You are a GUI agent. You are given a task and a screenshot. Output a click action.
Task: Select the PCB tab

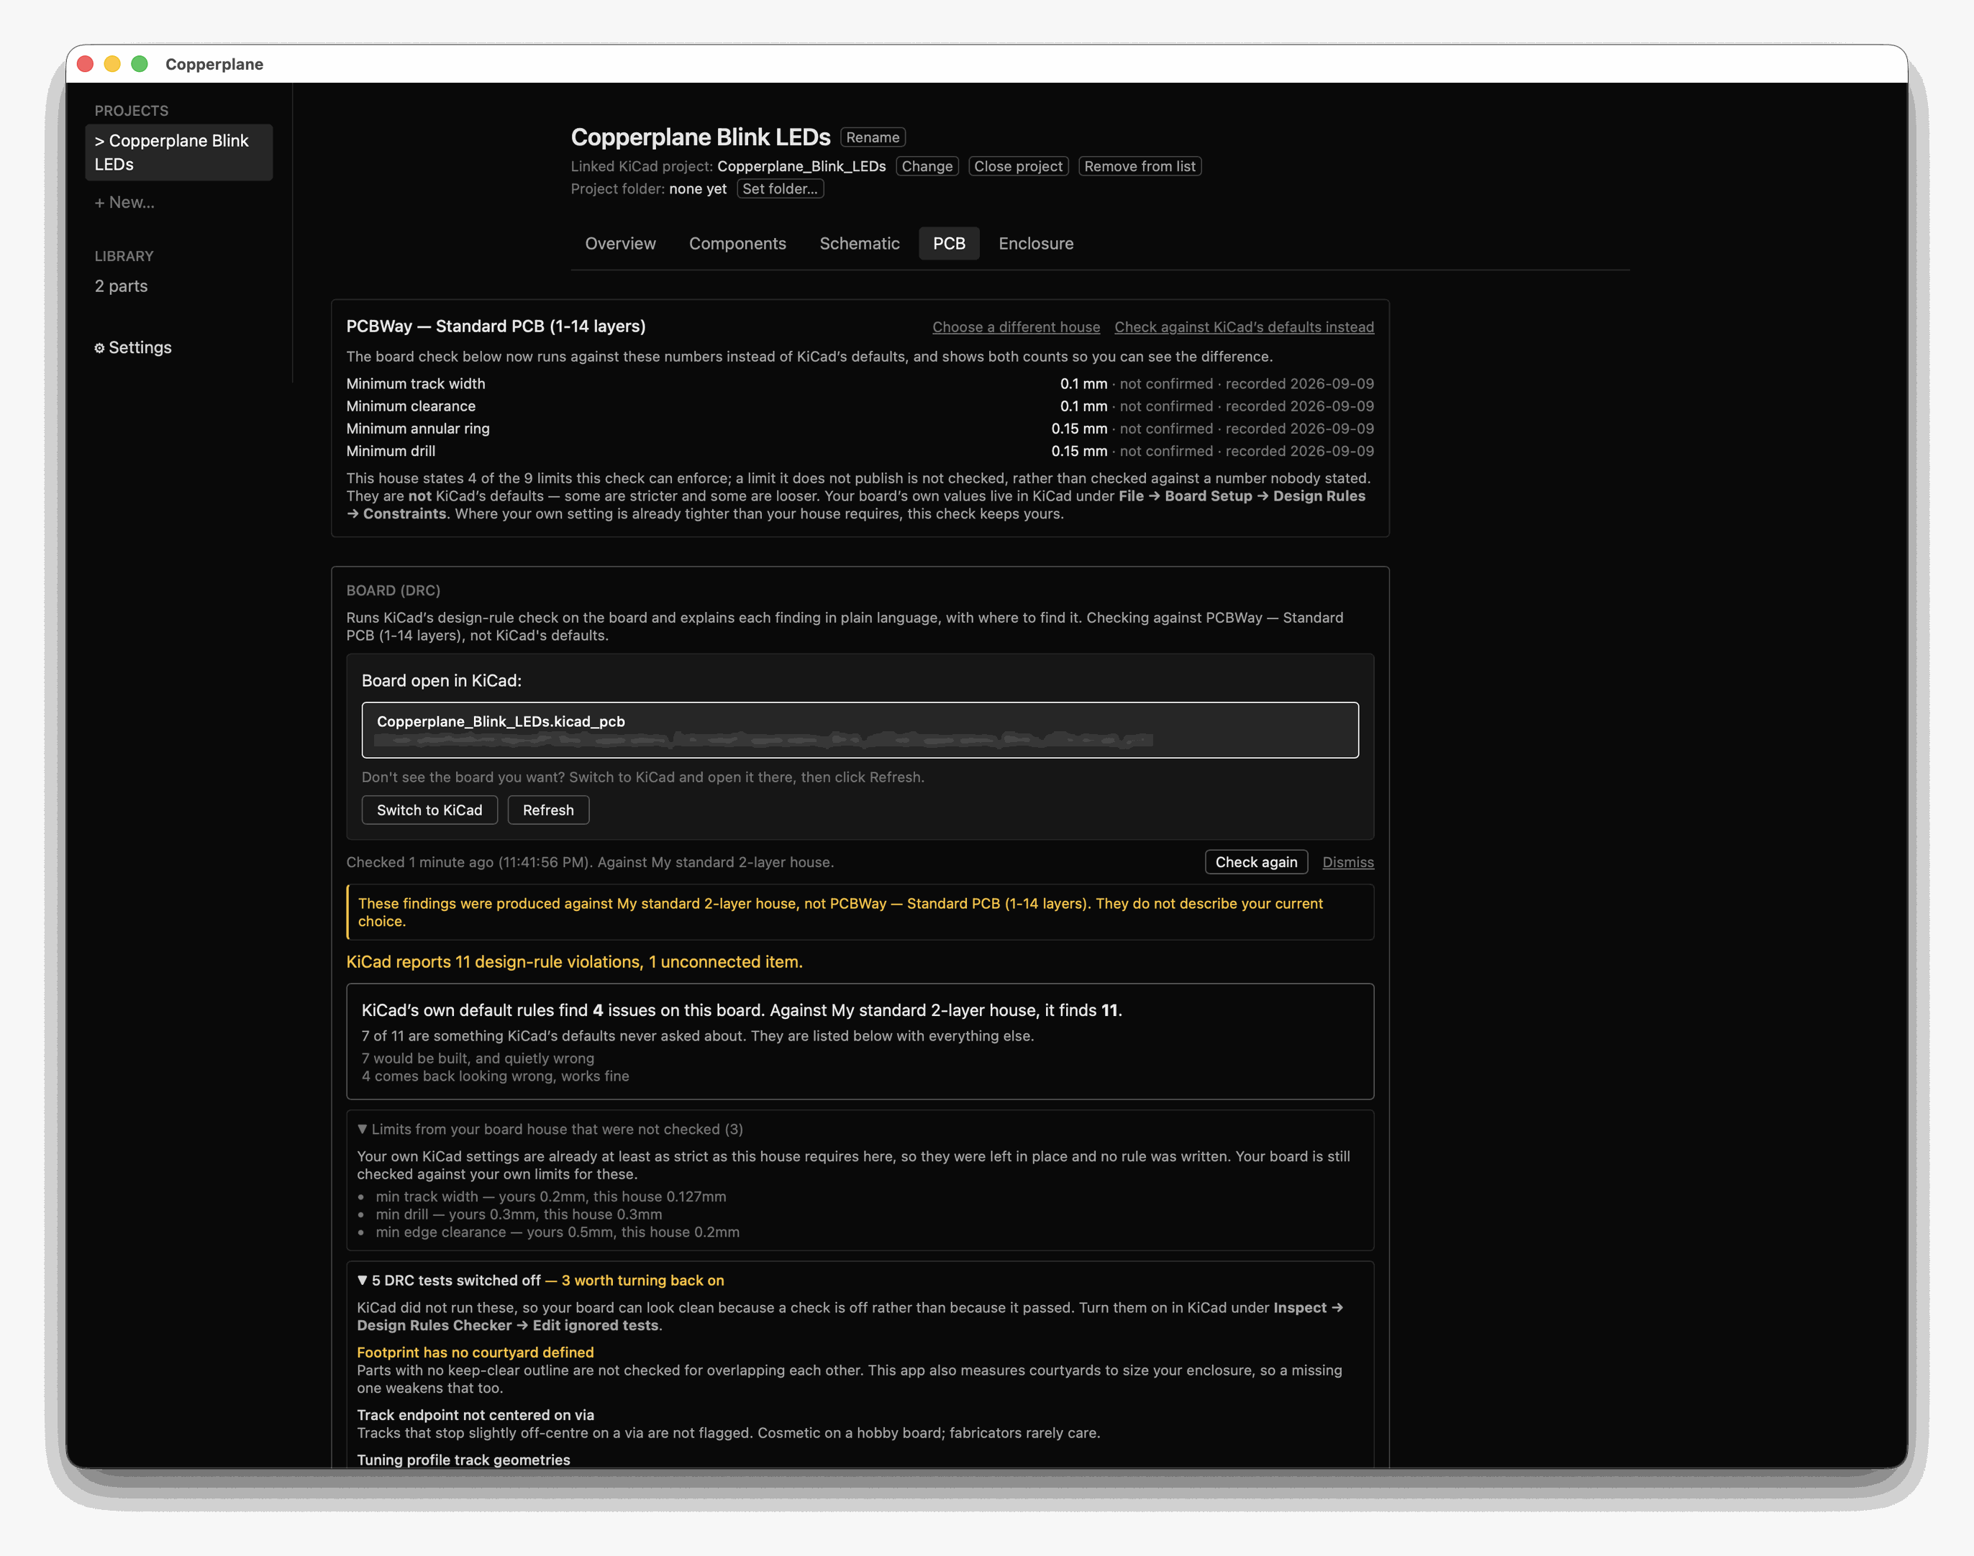point(949,243)
